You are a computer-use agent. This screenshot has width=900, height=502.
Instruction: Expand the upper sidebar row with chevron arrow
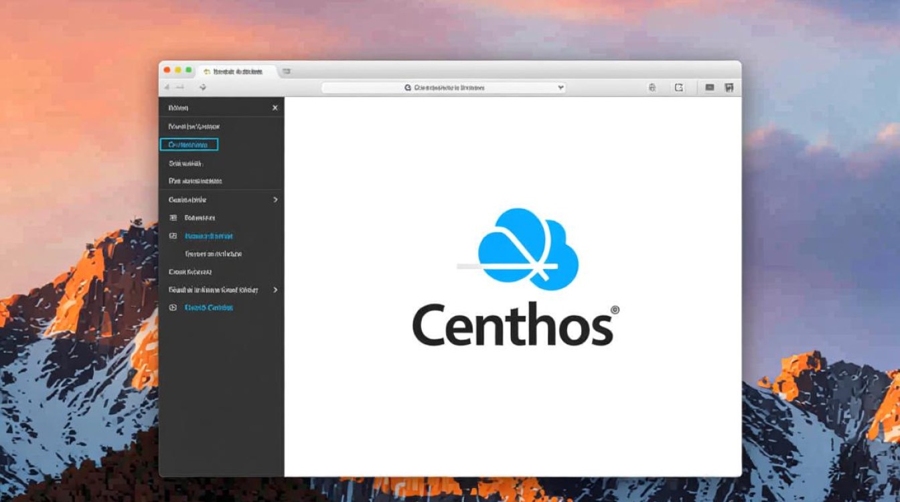(275, 199)
